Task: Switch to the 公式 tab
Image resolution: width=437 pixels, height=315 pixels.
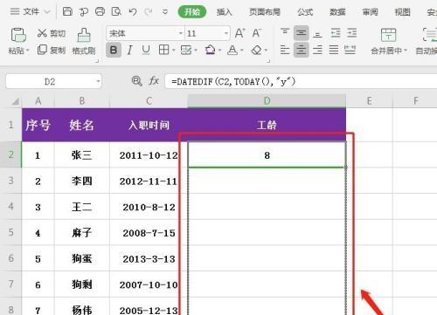Action: point(305,12)
